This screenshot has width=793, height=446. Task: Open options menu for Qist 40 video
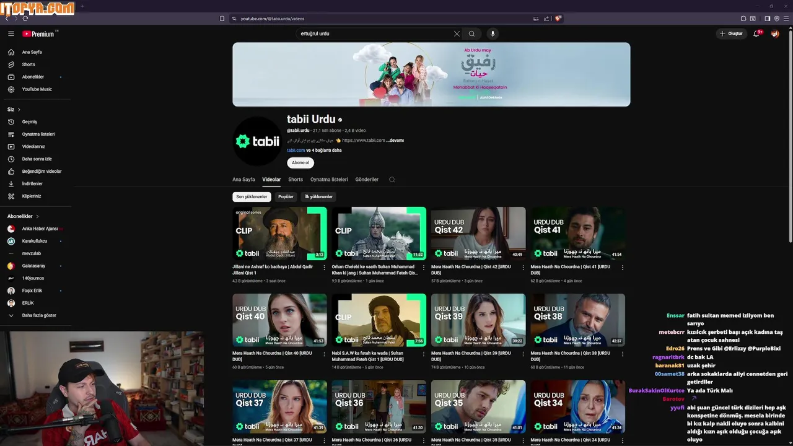324,354
